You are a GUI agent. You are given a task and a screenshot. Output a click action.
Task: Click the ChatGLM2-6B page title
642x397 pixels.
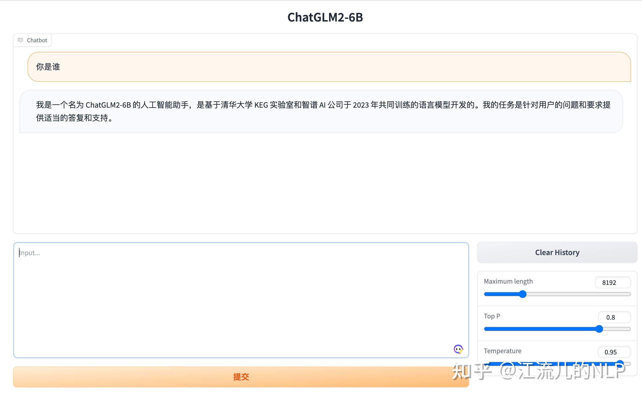tap(325, 17)
